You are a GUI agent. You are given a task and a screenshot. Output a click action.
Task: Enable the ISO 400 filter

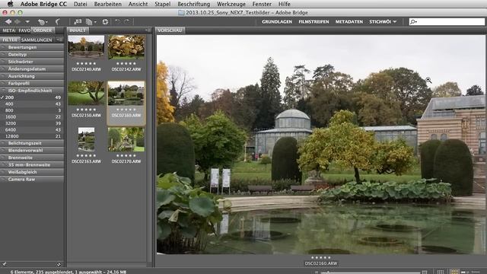(x=32, y=104)
